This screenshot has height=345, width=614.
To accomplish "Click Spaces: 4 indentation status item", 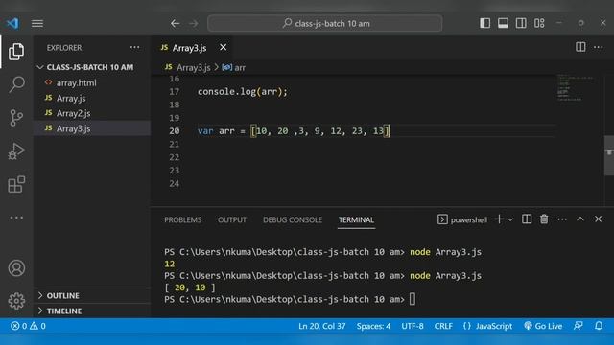I will pyautogui.click(x=373, y=326).
